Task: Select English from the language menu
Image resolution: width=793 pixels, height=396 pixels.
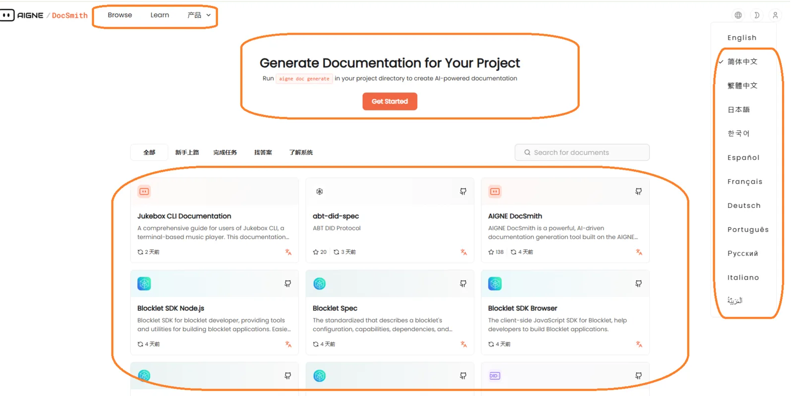Action: [x=742, y=38]
